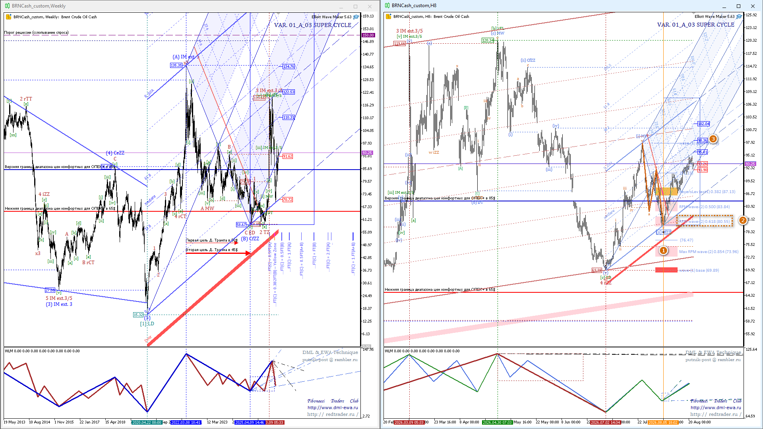
Task: Select the 2026.03.09 05:33 time marker in H8
Action: pos(409,422)
